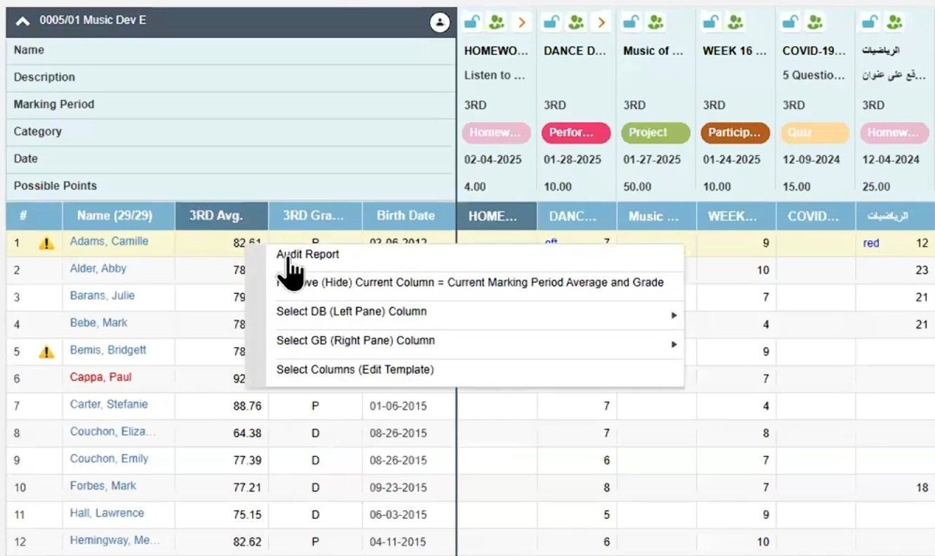Click the red Perfor... category badge
The height and width of the screenshot is (556, 935).
tap(575, 132)
